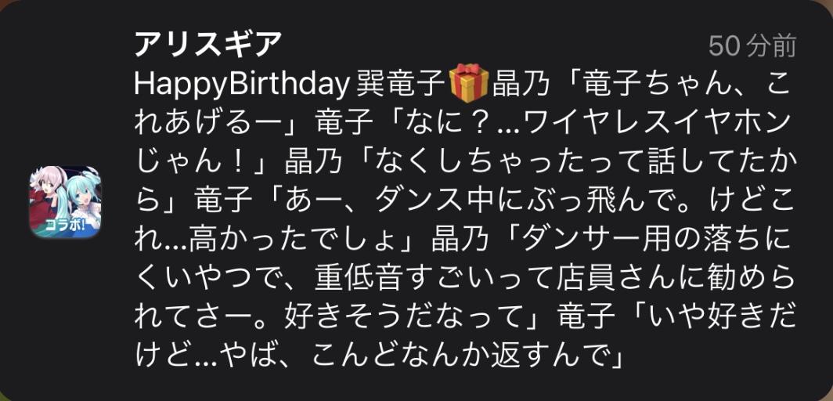Click the 巽竜子 name in message
Screen dimensions: 833x401
click(401, 85)
